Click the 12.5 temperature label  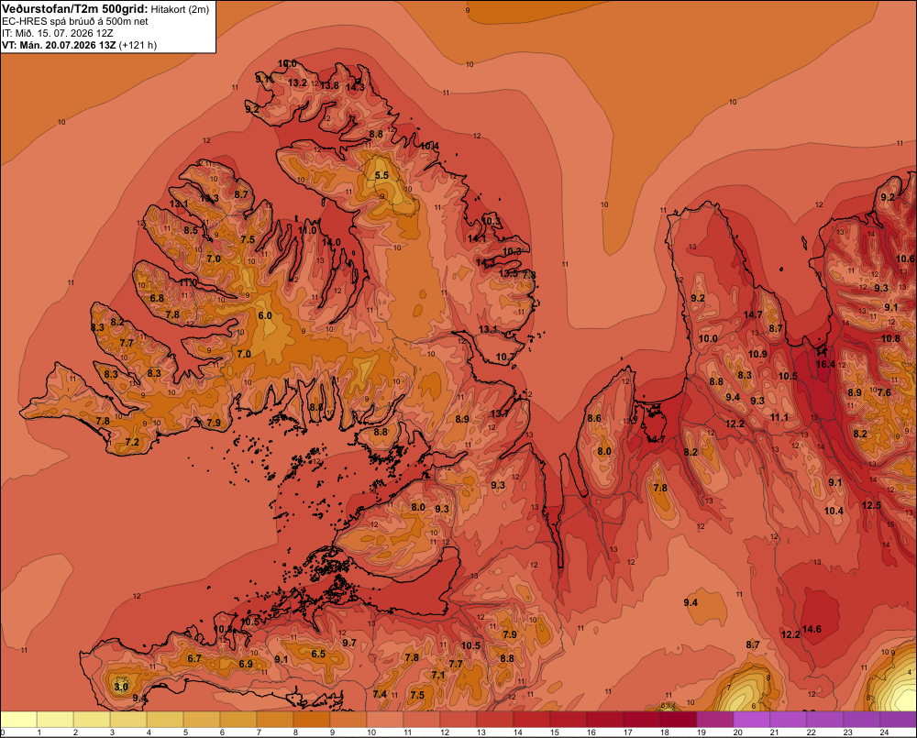pyautogui.click(x=871, y=505)
